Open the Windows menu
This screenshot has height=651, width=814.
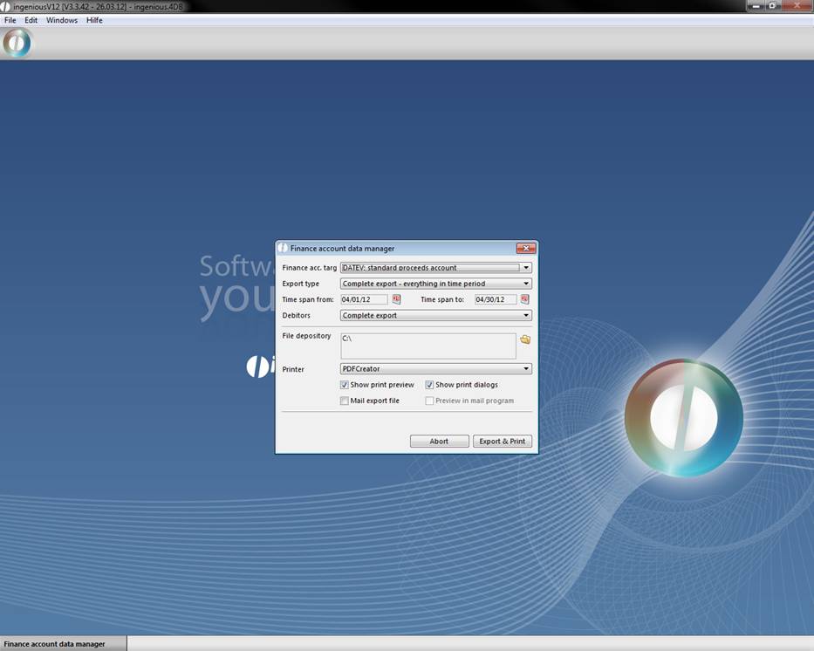(62, 20)
